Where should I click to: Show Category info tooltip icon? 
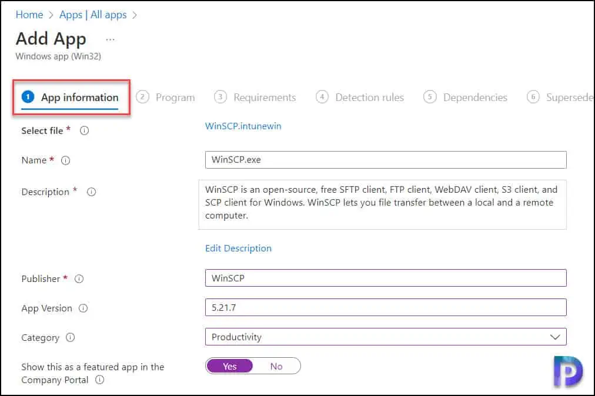click(x=71, y=337)
